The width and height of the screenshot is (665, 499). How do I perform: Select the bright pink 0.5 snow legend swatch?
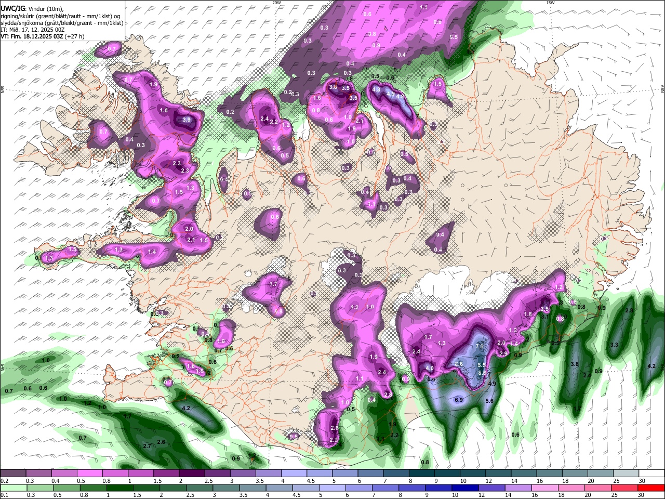[89, 474]
